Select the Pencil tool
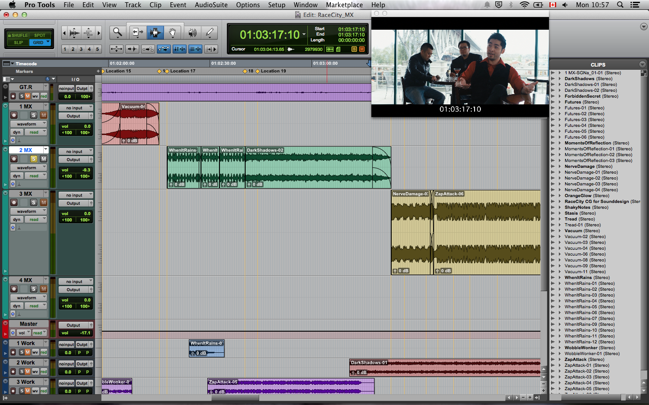The height and width of the screenshot is (405, 649). click(x=210, y=32)
